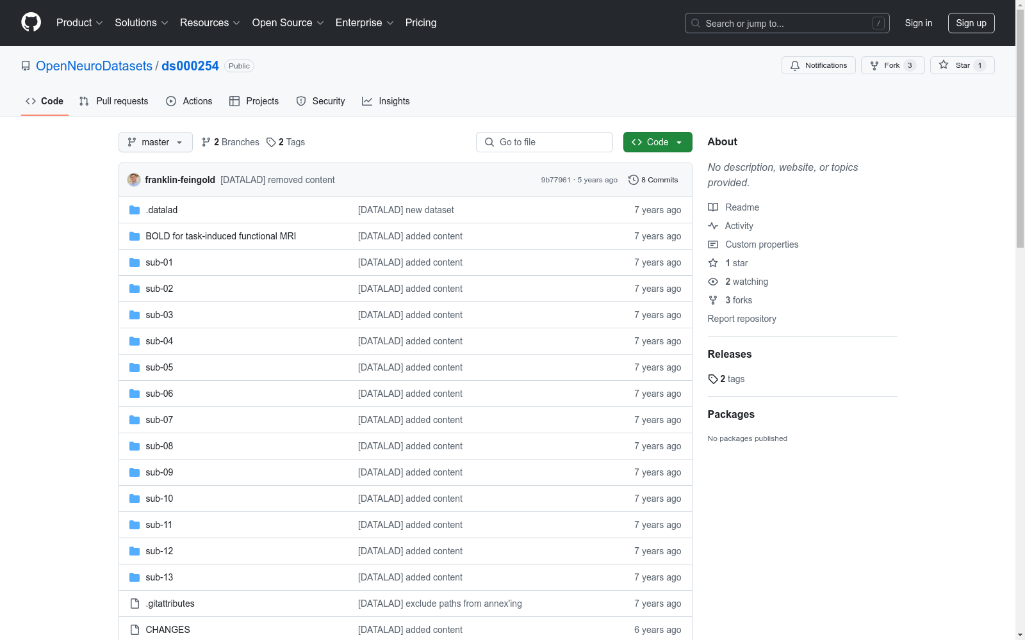This screenshot has width=1025, height=640.
Task: Open the Projects tab
Action: (254, 101)
